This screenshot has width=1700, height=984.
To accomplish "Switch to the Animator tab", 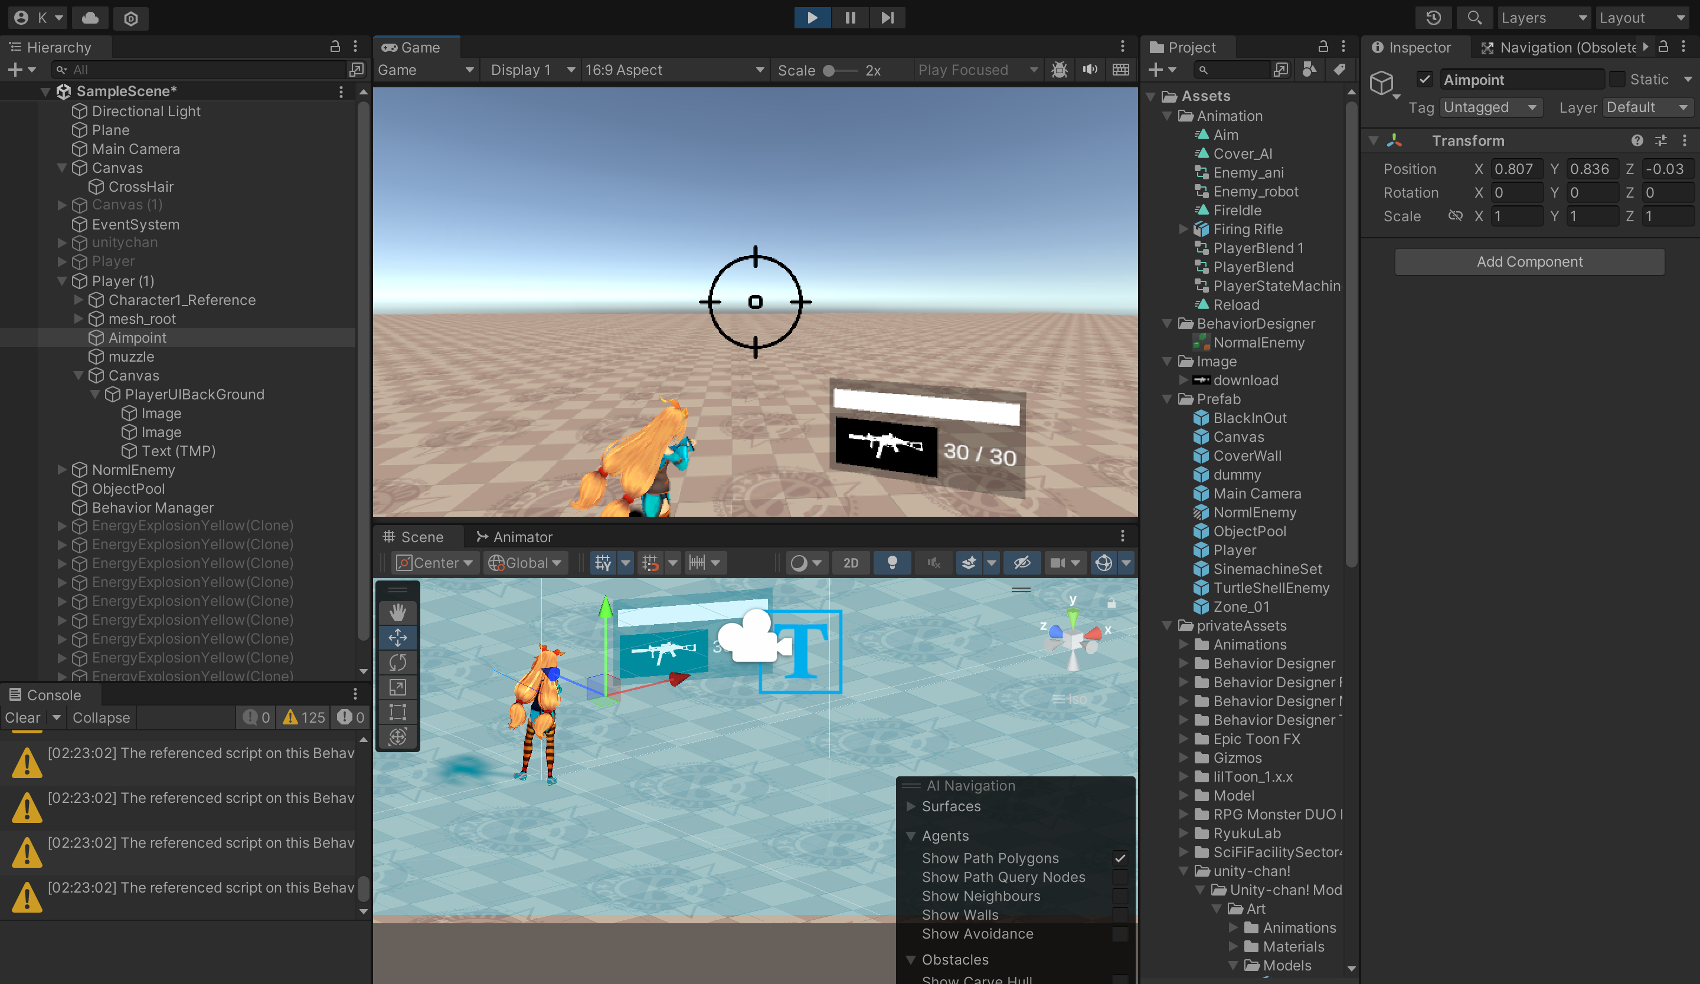I will pos(514,537).
